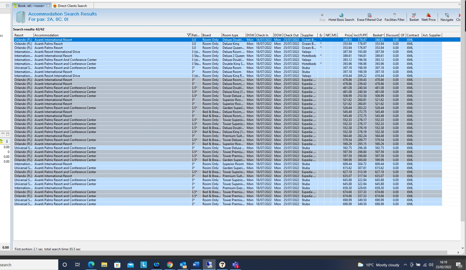This screenshot has width=466, height=270.
Task: Click the NR column header
Action: pos(328,35)
